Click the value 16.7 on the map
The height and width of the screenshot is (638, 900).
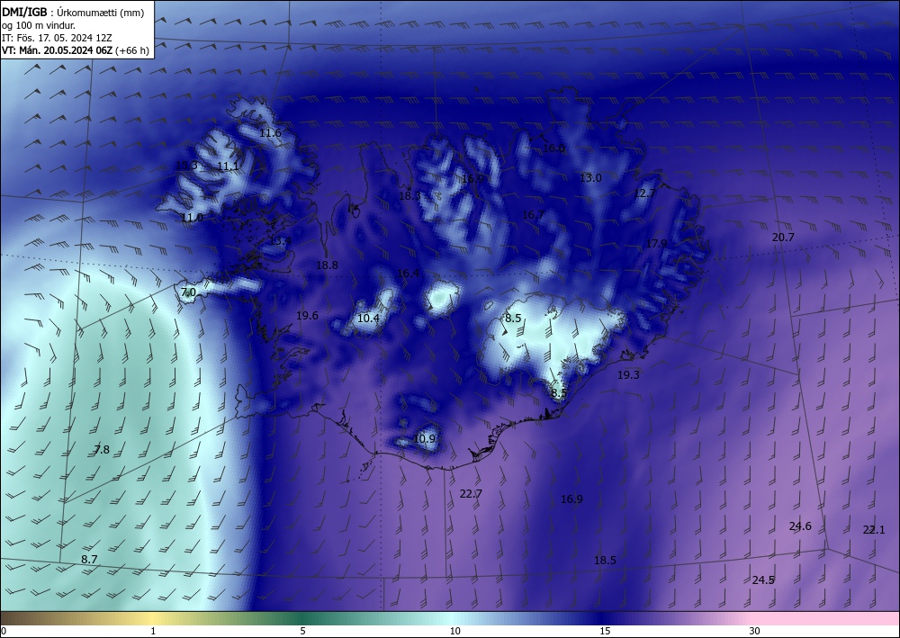(533, 214)
